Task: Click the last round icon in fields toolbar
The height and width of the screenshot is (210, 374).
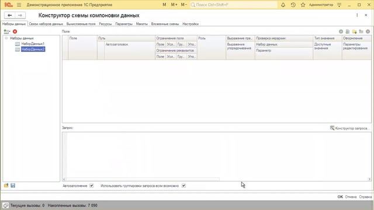Action: tap(368, 32)
